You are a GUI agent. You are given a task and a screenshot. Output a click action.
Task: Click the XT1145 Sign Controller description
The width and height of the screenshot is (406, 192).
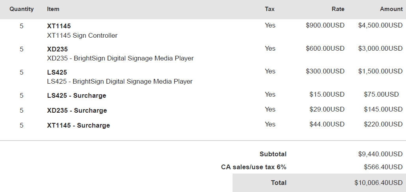tap(82, 35)
